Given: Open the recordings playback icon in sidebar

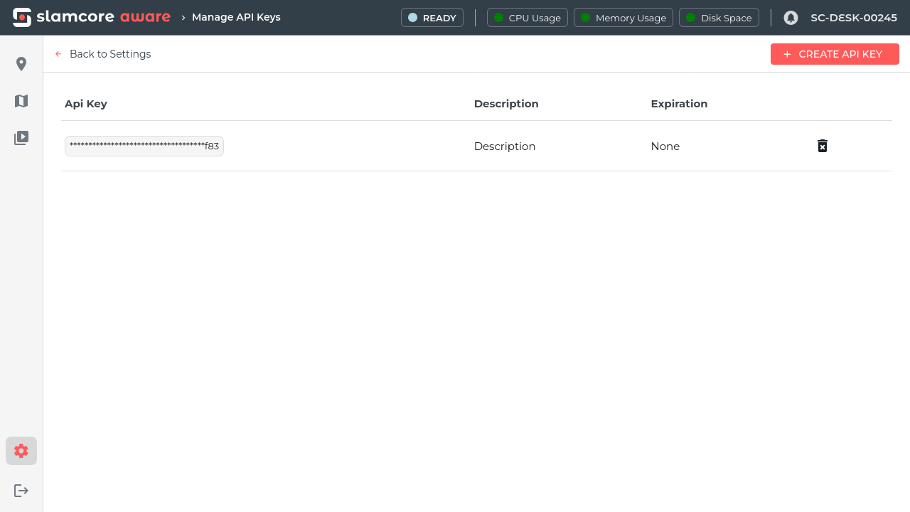Looking at the screenshot, I should coord(21,138).
